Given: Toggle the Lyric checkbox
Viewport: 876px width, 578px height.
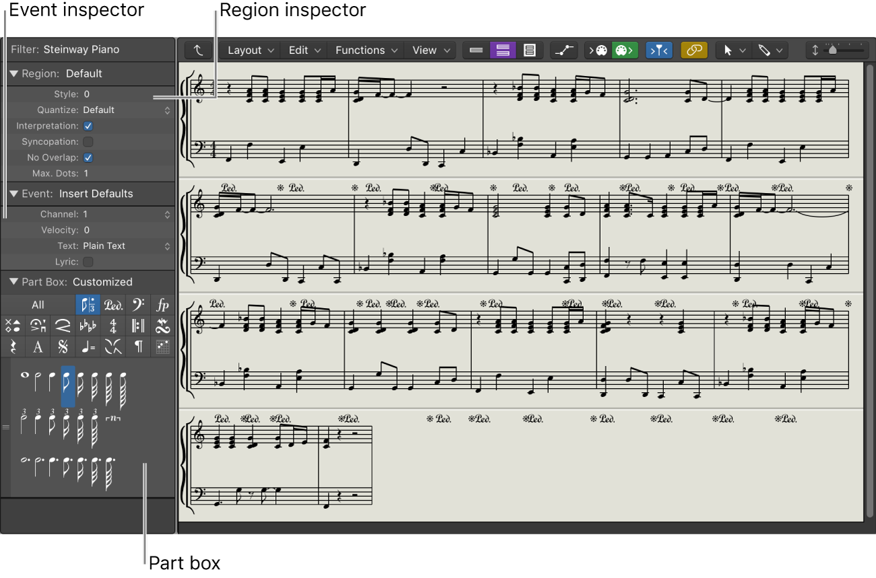Looking at the screenshot, I should [88, 262].
